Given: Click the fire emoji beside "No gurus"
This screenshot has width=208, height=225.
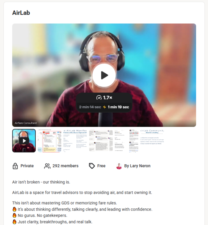Looking at the screenshot, I should click(14, 215).
